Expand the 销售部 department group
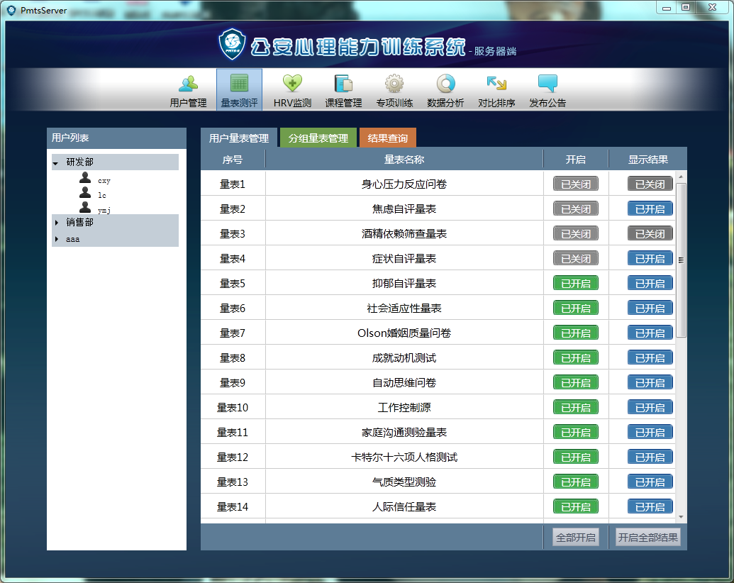Viewport: 734px width, 583px height. coord(57,221)
